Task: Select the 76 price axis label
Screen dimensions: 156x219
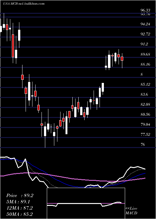Action: click(143, 145)
